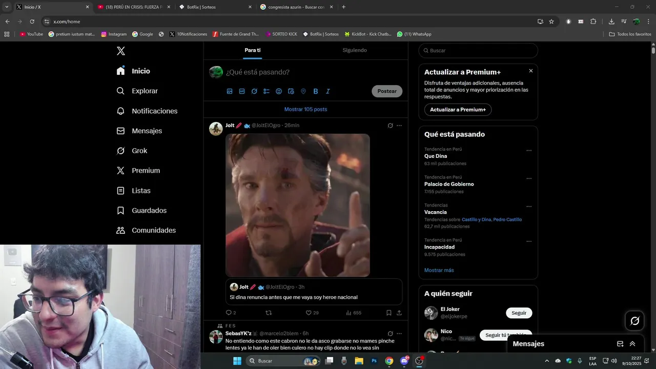This screenshot has width=656, height=369.
Task: Add a GIF to the post
Action: [x=242, y=91]
